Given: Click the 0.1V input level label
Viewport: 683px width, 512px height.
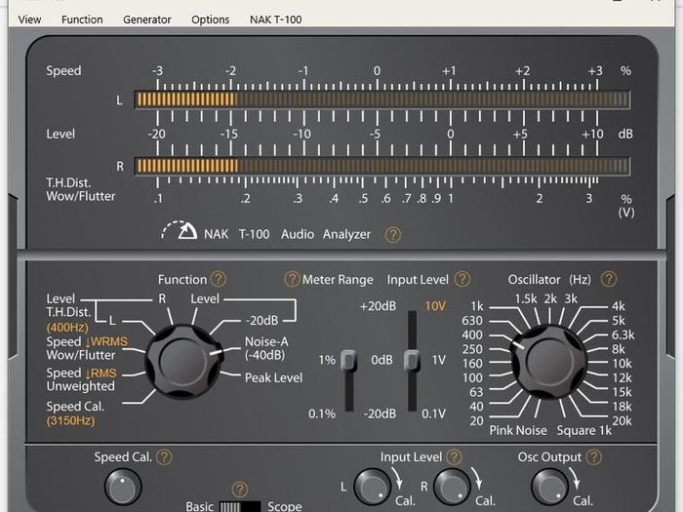Looking at the screenshot, I should 434,414.
